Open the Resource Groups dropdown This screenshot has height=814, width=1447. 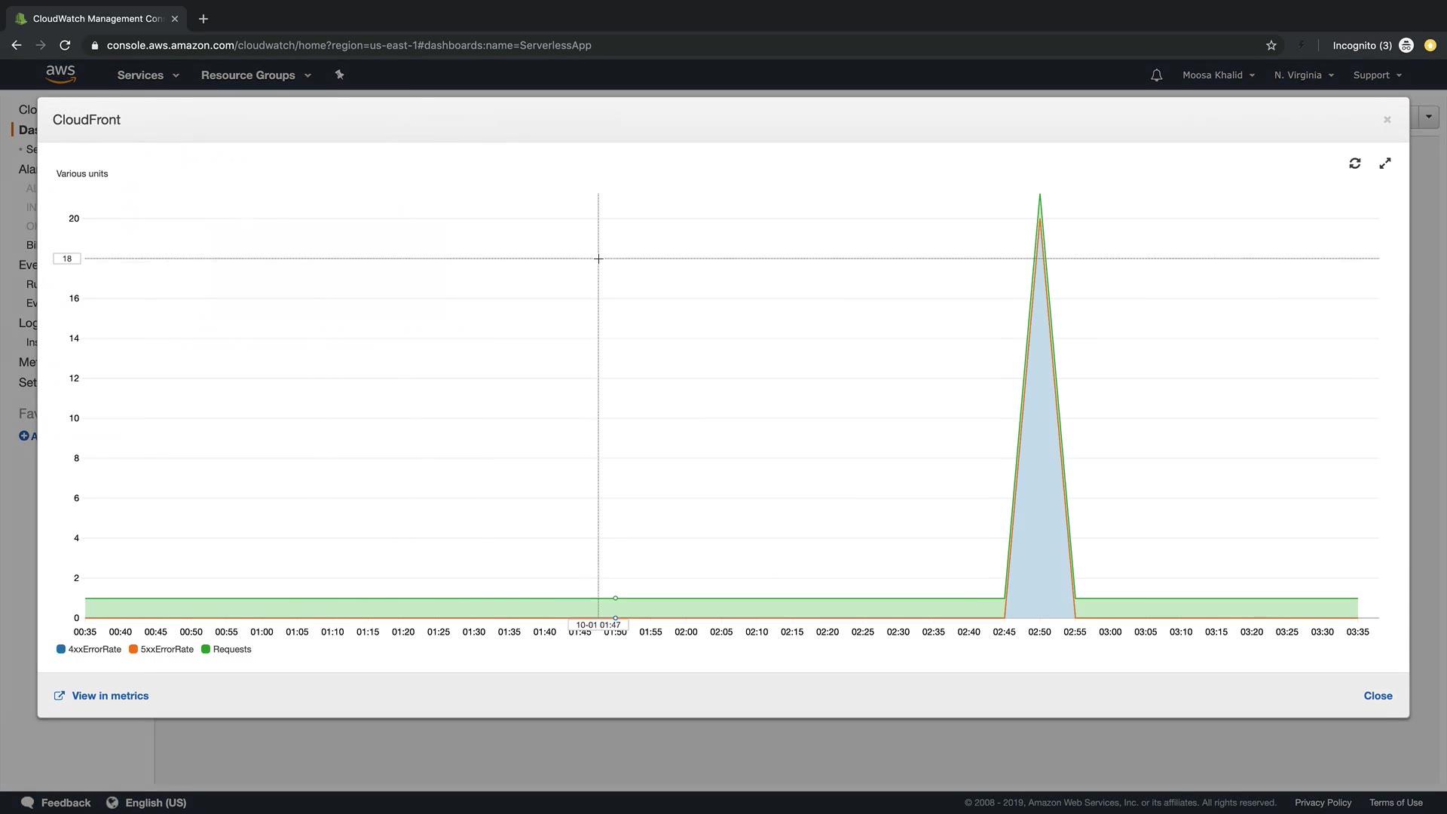pyautogui.click(x=255, y=75)
